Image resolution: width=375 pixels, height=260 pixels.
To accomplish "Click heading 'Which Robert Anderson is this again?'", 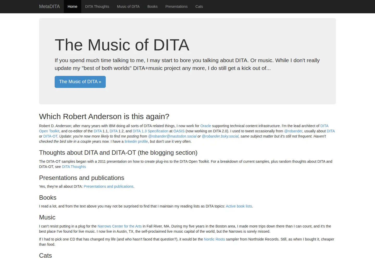I will (104, 116).
